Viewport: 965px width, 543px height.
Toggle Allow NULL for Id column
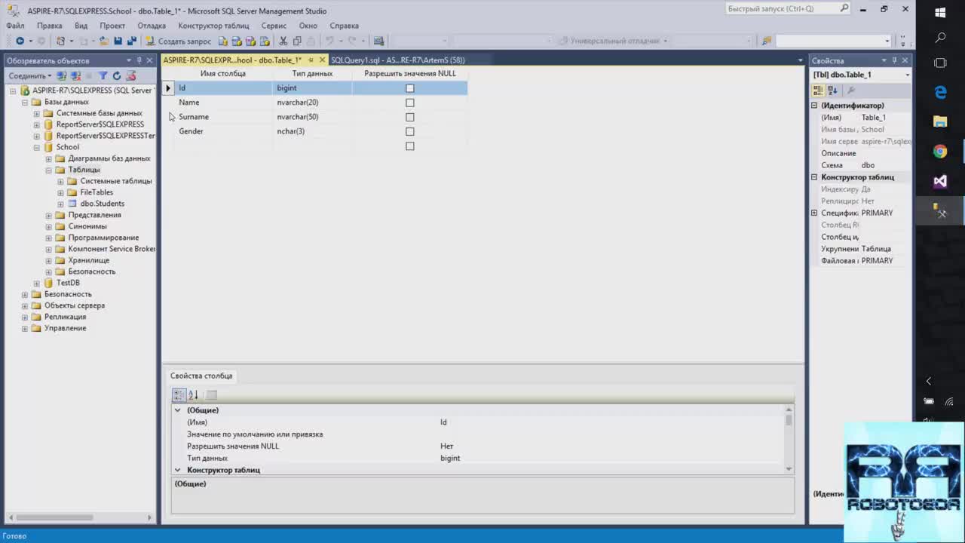(410, 88)
